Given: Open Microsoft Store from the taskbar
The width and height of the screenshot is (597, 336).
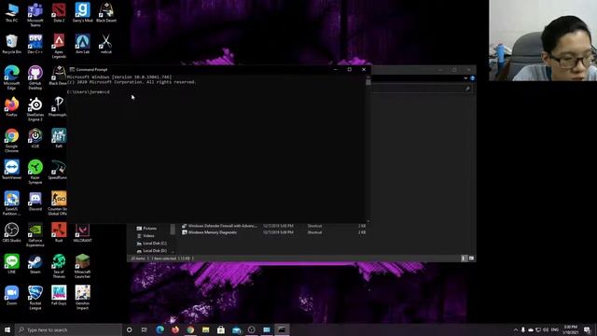Looking at the screenshot, I should tap(221, 329).
